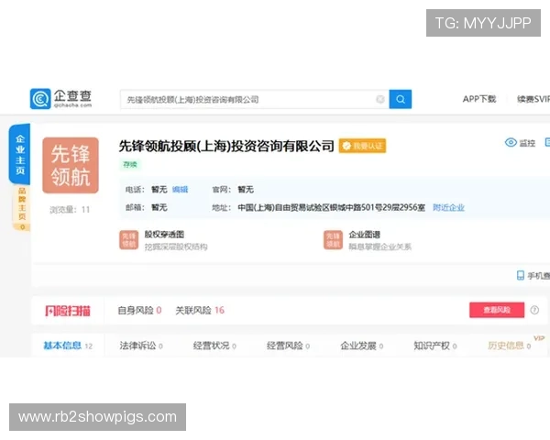This screenshot has width=550, height=440.
Task: Switch to the 历史信息 VIP tab
Action: (x=510, y=346)
